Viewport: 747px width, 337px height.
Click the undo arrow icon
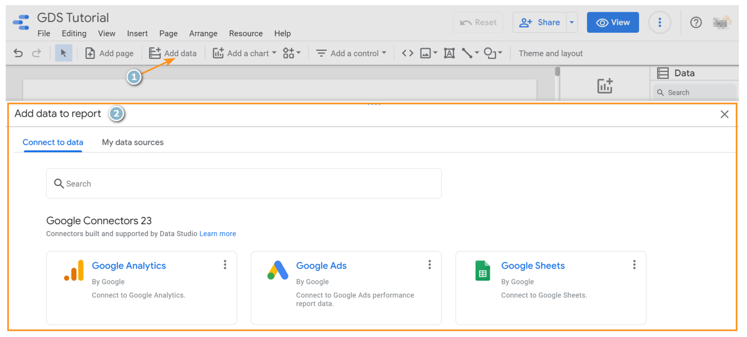click(x=18, y=53)
